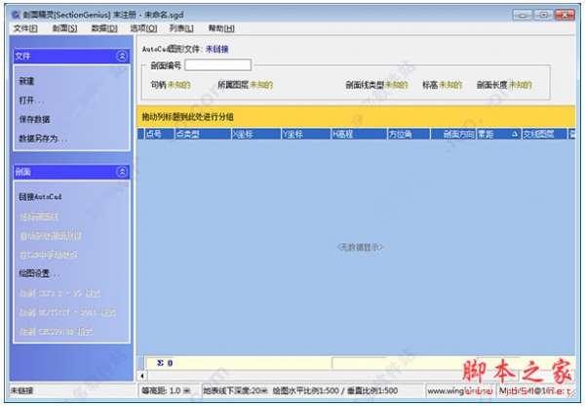The image size is (585, 406).
Task: Click the horizontal scrollbar left arrow
Action: 143,376
